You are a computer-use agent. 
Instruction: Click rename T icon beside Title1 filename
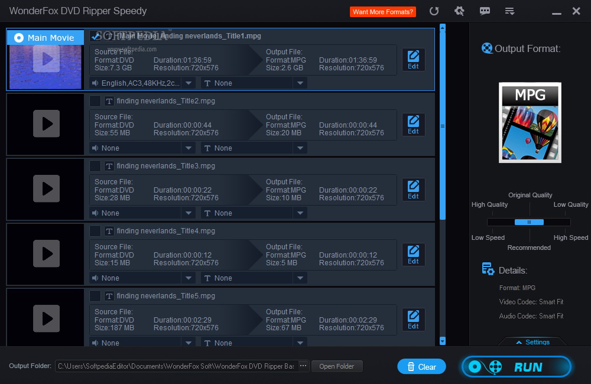point(109,36)
